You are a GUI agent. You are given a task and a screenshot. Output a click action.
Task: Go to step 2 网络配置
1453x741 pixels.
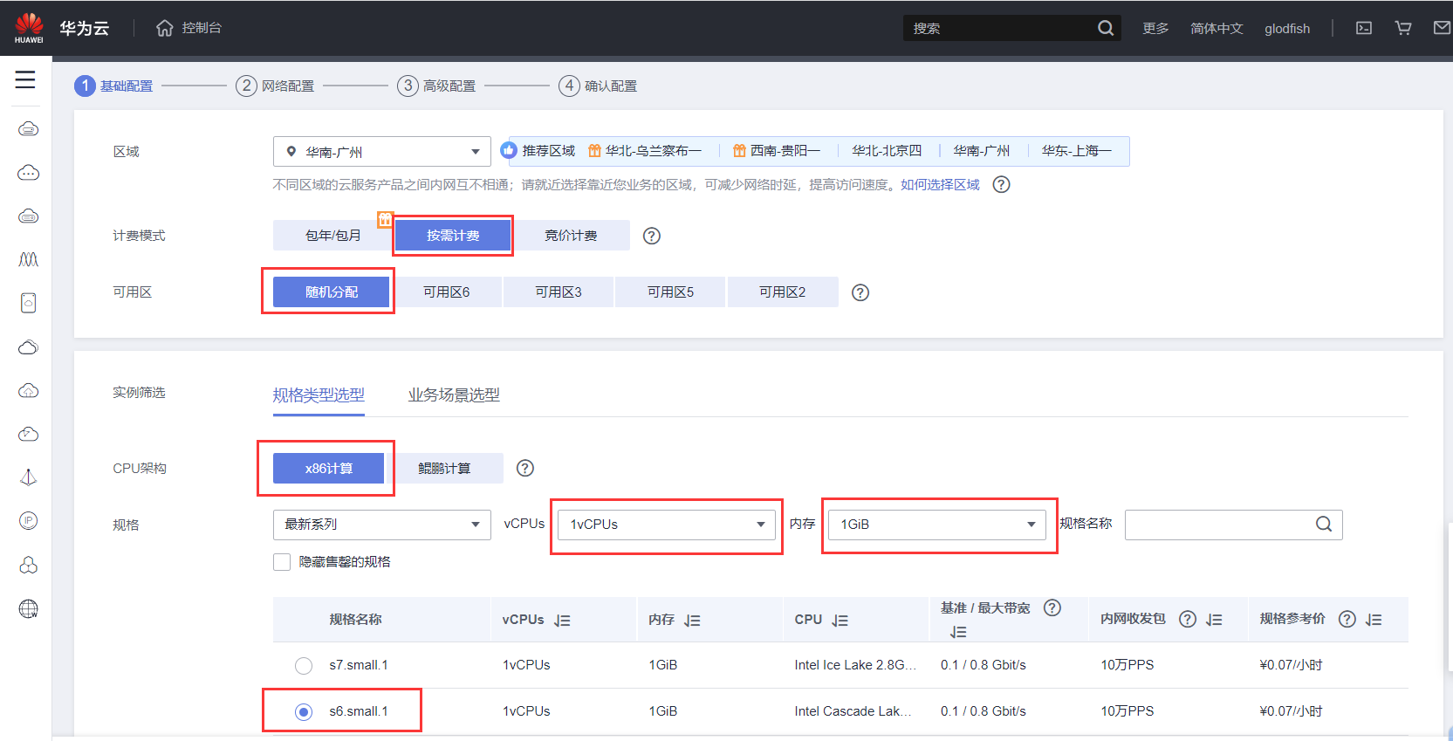click(275, 86)
